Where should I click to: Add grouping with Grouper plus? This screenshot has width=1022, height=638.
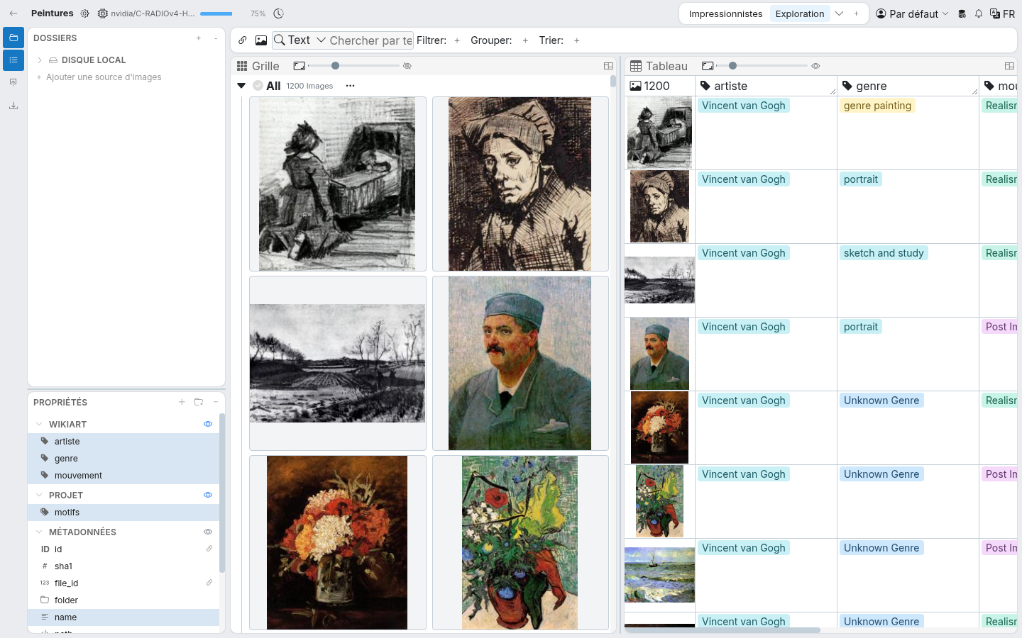pos(525,40)
